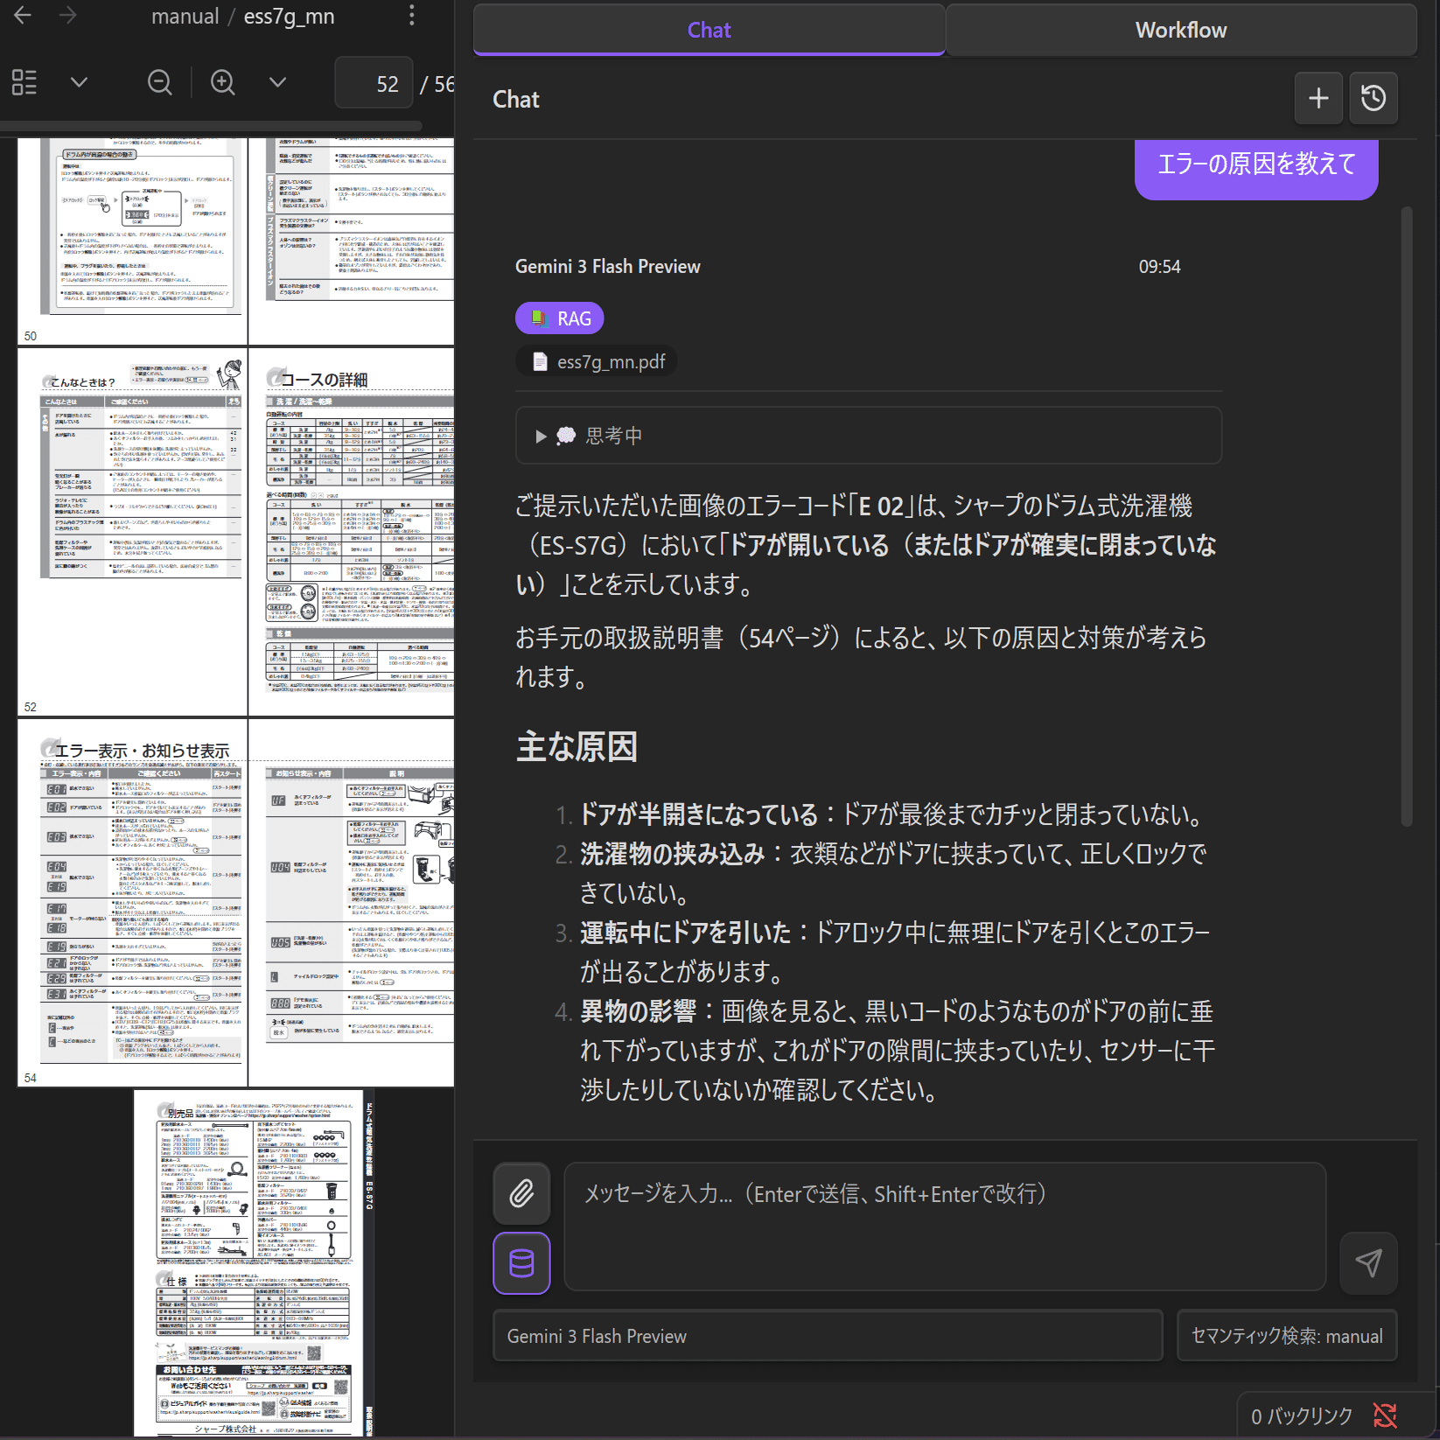Zoom out of the PDF document
Image resolution: width=1440 pixels, height=1440 pixels.
click(159, 82)
